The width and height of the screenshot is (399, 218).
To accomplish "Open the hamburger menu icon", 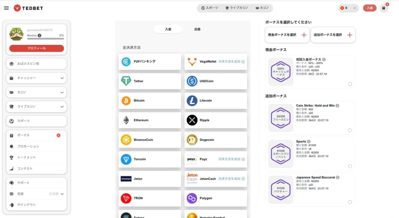I will [x=6, y=8].
